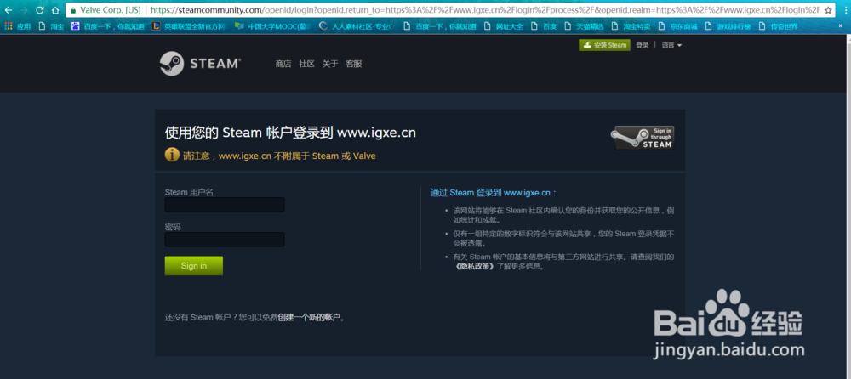Open the 网址大全 bookmark
This screenshot has width=851, height=379.
[x=503, y=26]
